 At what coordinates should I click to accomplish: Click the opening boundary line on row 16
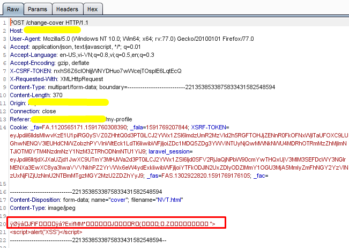pos(86,192)
